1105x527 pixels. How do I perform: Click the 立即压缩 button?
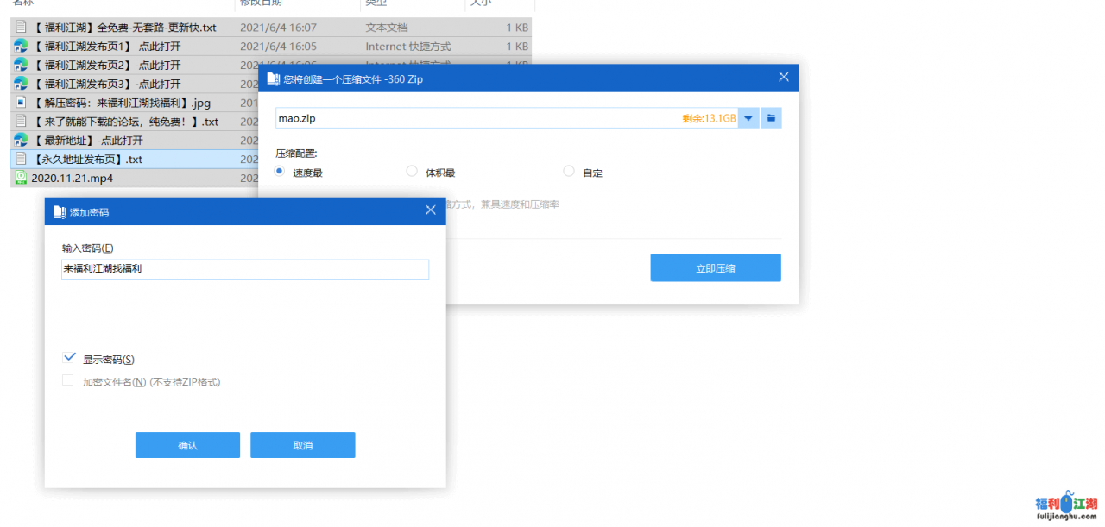(x=715, y=268)
